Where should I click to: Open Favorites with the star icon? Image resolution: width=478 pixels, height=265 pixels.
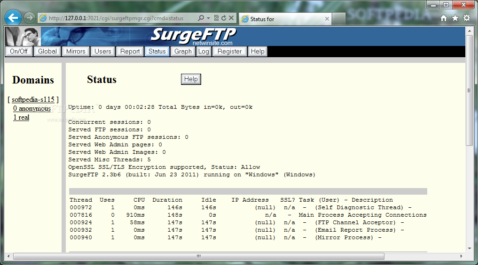455,18
